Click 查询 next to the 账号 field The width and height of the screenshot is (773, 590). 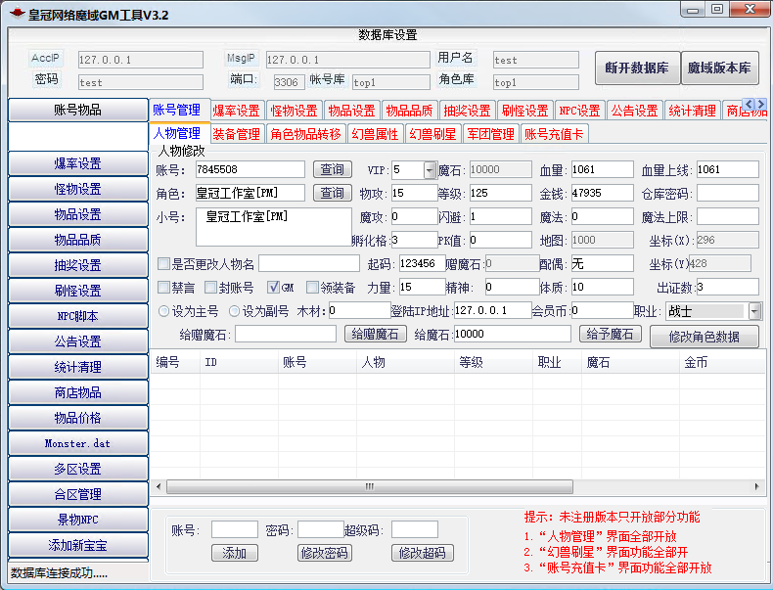333,170
